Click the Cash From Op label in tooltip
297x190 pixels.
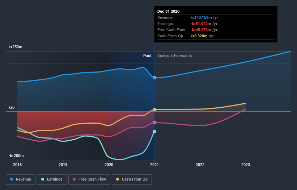click(170, 36)
